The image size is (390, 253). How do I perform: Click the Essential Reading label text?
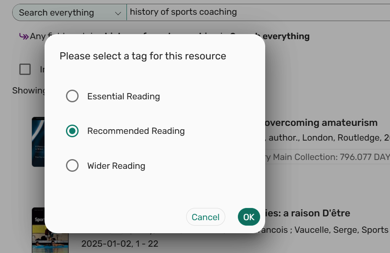(x=124, y=96)
